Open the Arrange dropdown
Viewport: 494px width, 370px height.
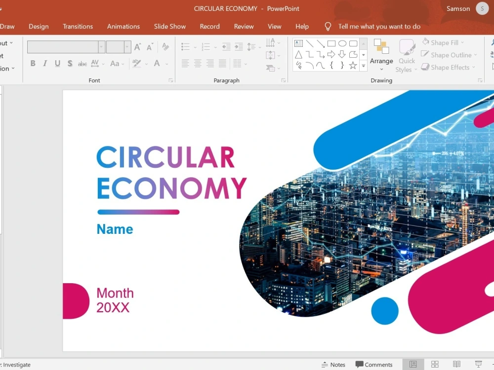(x=381, y=55)
